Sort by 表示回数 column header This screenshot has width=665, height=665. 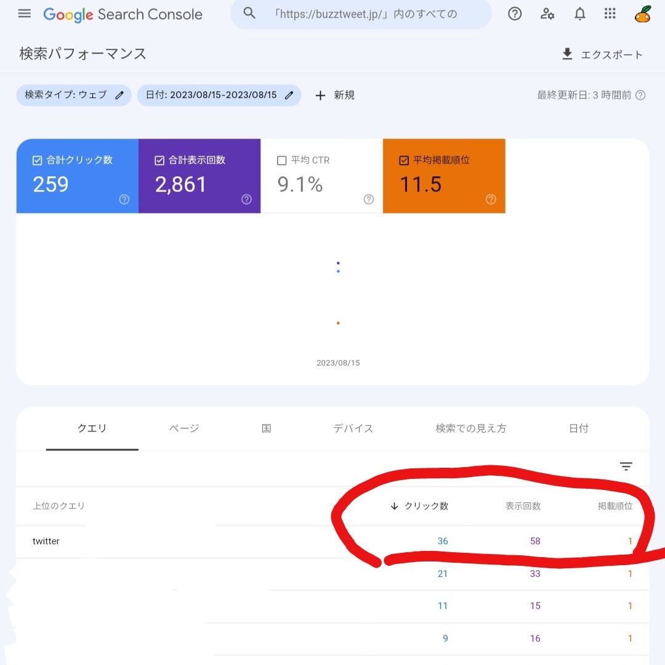pyautogui.click(x=523, y=506)
